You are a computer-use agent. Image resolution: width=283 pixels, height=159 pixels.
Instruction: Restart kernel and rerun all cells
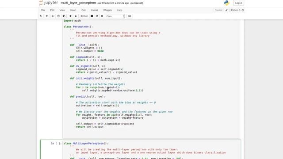coord(102,16)
